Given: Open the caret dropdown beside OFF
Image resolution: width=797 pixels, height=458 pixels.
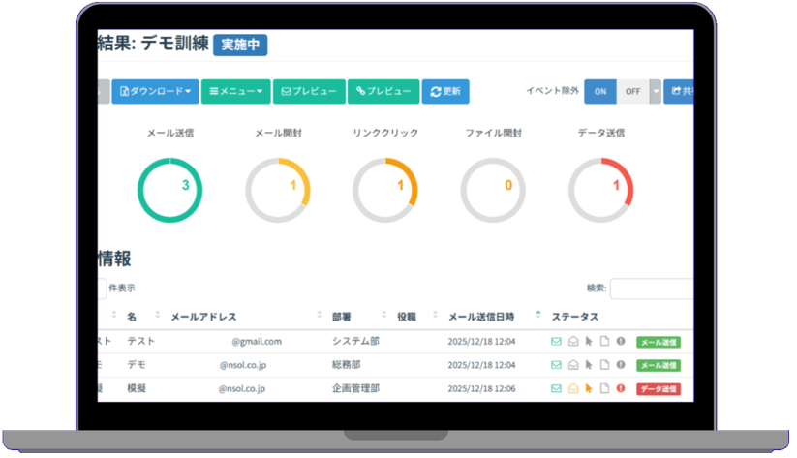Looking at the screenshot, I should pos(656,92).
